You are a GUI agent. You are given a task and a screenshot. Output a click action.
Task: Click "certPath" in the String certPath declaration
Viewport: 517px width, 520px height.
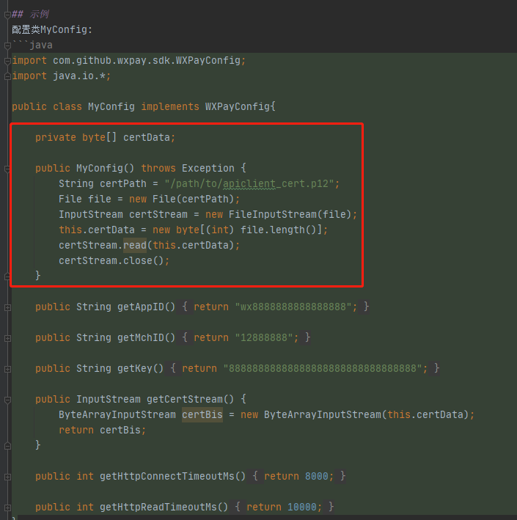pyautogui.click(x=123, y=183)
